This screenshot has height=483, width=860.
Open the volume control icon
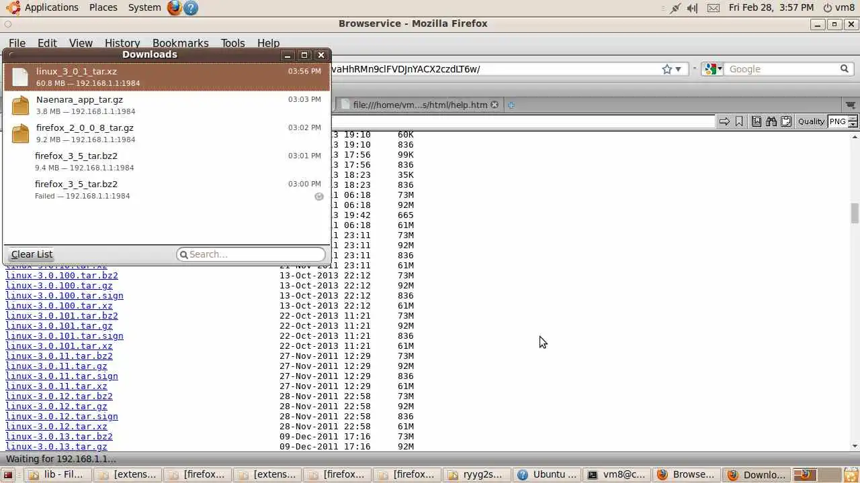pos(692,7)
